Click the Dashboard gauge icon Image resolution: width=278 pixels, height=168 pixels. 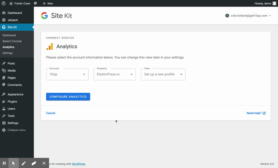4,13
